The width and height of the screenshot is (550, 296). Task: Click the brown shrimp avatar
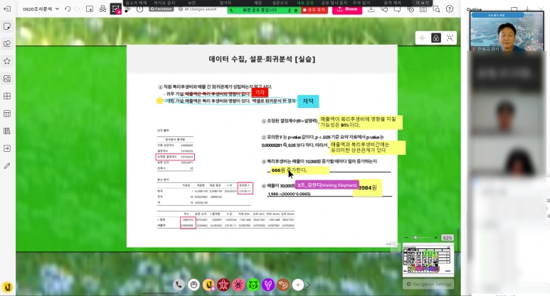(x=283, y=285)
